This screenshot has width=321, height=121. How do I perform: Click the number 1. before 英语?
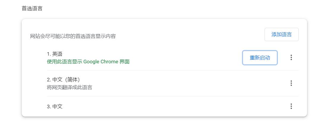coord(49,54)
